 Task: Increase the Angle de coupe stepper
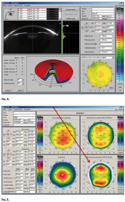coord(23,79)
